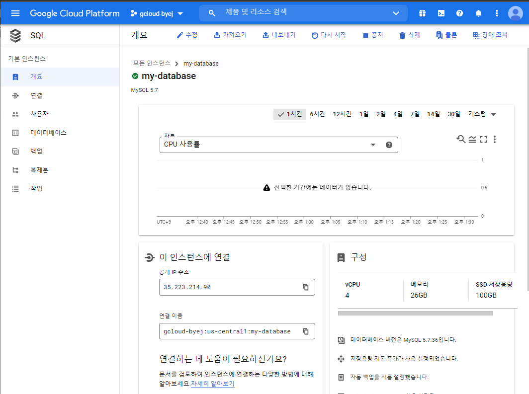Click the horizontal scrollbar under configuration

click(415, 314)
